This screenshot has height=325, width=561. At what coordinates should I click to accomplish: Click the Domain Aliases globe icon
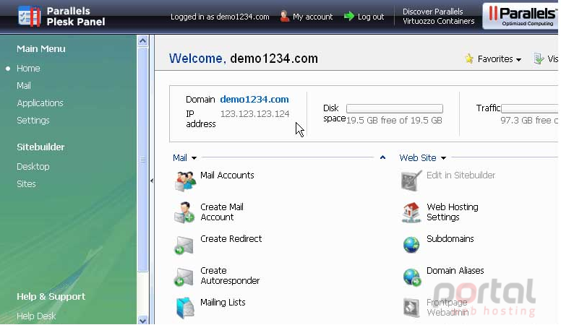pyautogui.click(x=412, y=277)
